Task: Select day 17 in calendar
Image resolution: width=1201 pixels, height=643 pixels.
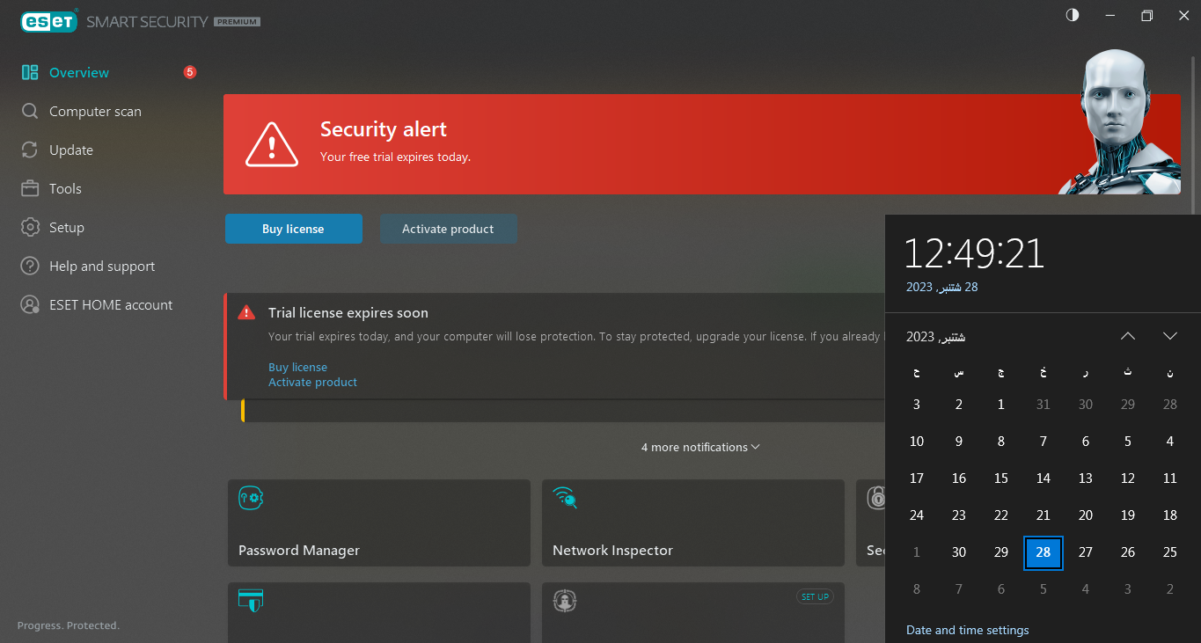Action: (917, 479)
